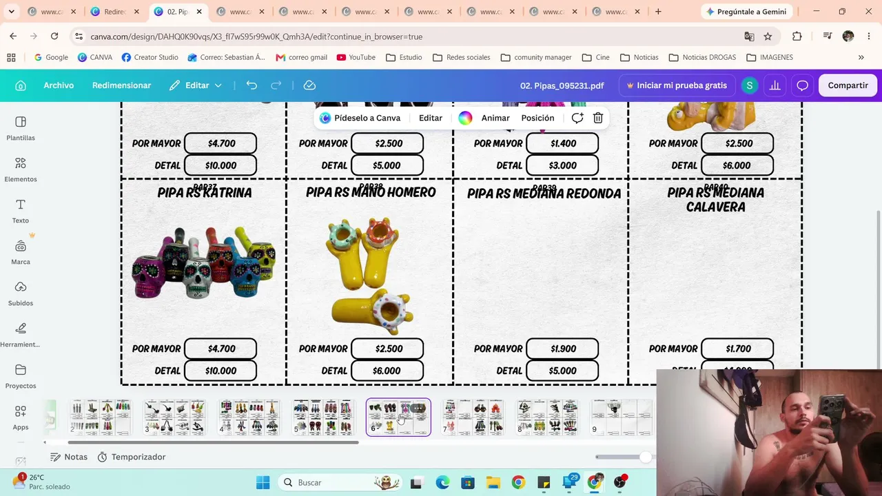Screen dimensions: 882x496
Task: Open the YouTube bookmark
Action: (x=356, y=57)
